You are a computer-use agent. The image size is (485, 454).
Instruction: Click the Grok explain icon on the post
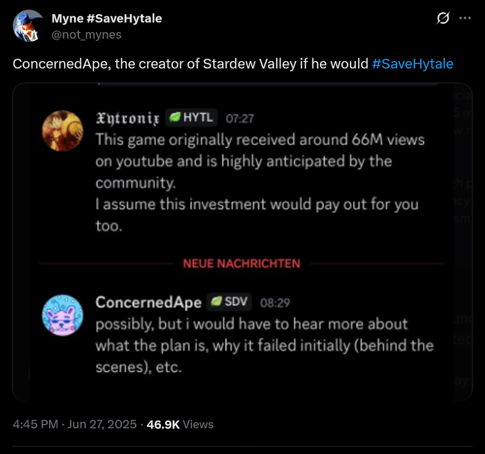pos(442,18)
